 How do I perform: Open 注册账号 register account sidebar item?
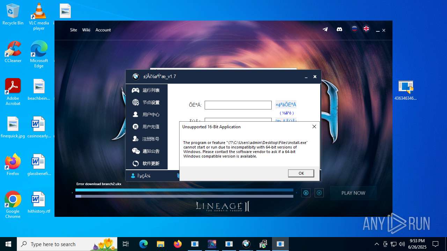[x=147, y=139]
